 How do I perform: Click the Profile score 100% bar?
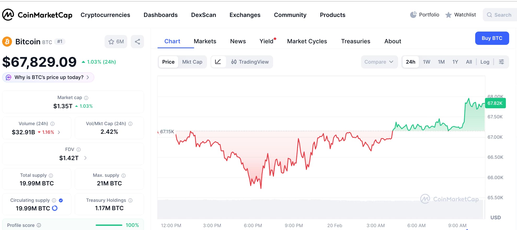pos(109,225)
